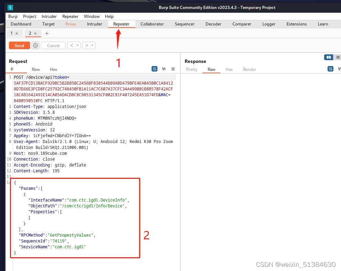Switch to Collaborator tab

[x=152, y=24]
